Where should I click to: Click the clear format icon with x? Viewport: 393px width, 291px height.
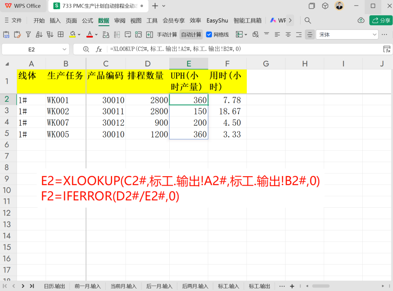pyautogui.click(x=255, y=35)
